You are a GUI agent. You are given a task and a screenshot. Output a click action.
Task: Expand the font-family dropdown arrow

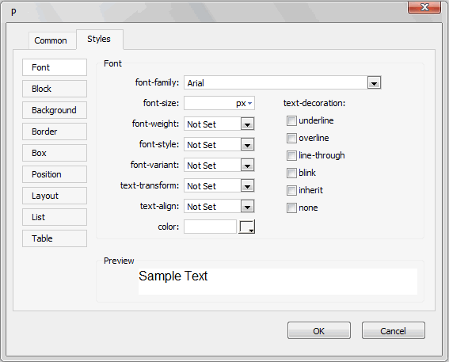(374, 82)
